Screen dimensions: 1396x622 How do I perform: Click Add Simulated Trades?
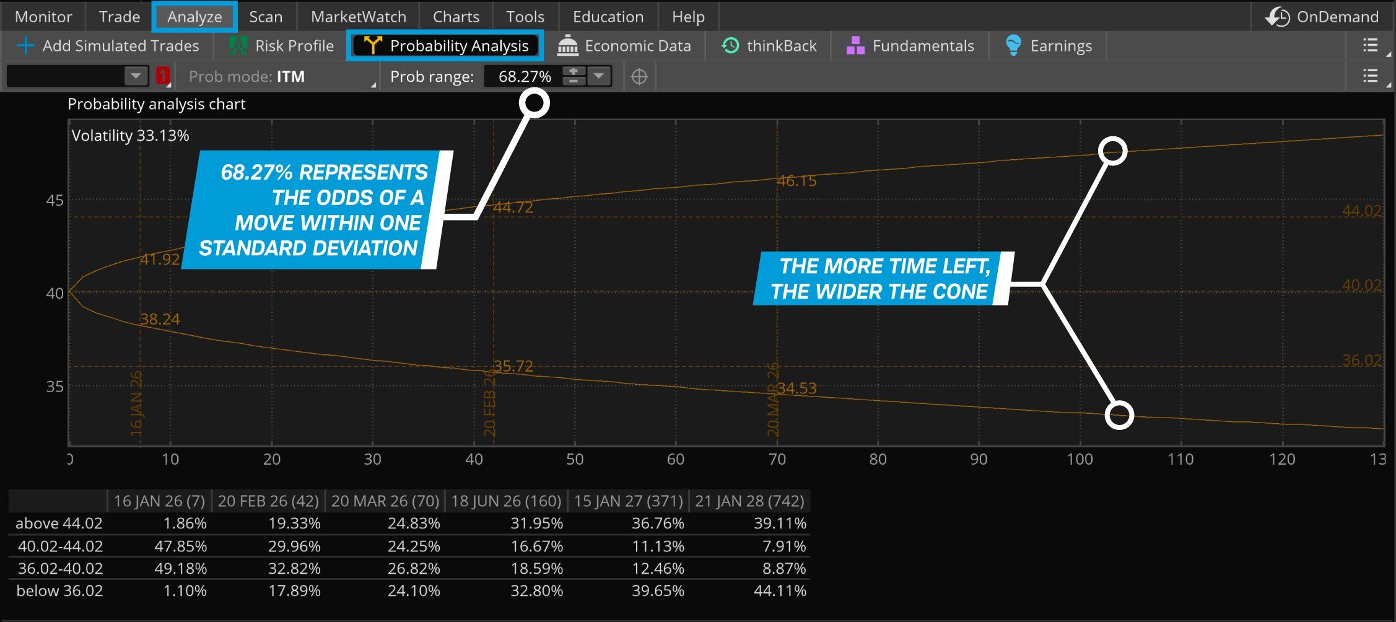pyautogui.click(x=108, y=45)
